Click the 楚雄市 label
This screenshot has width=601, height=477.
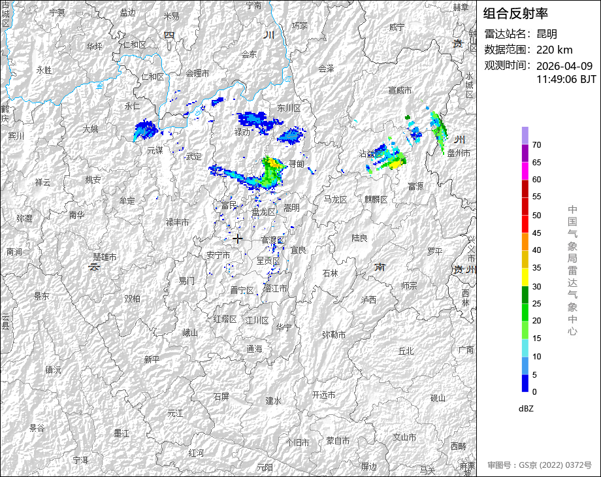click(x=105, y=257)
